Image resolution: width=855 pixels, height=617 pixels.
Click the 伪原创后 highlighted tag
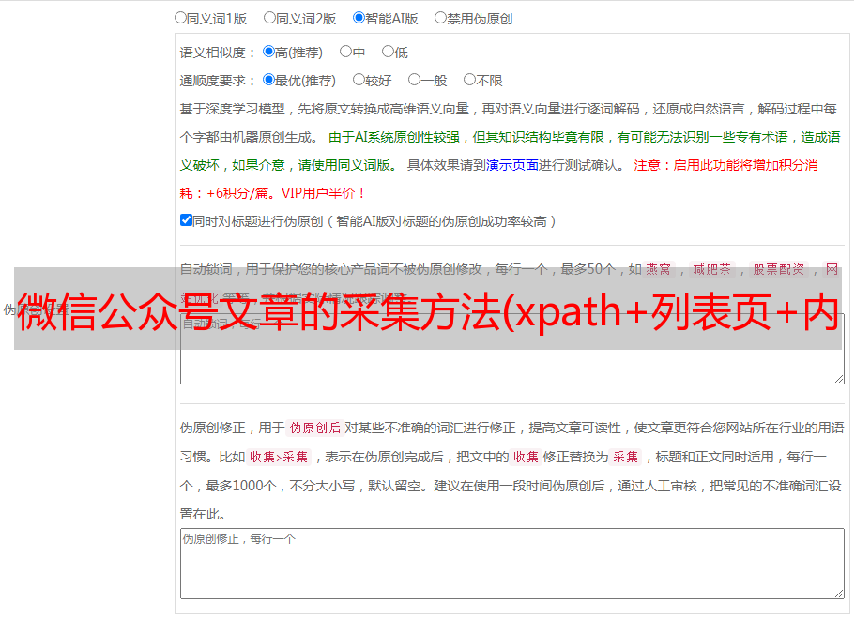pyautogui.click(x=314, y=428)
